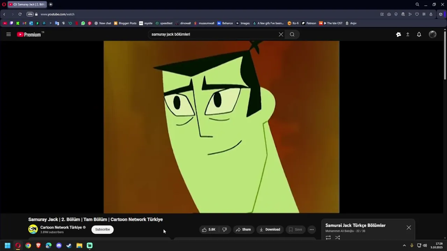The image size is (447, 251).
Task: Open a new browser tab
Action: [x=51, y=5]
